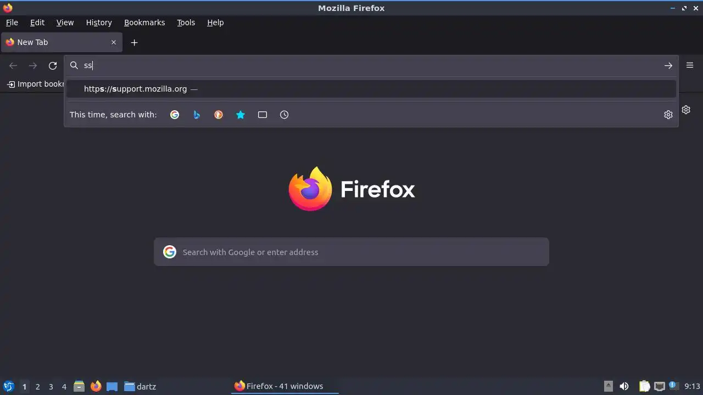Open the Tools menu

(x=186, y=22)
